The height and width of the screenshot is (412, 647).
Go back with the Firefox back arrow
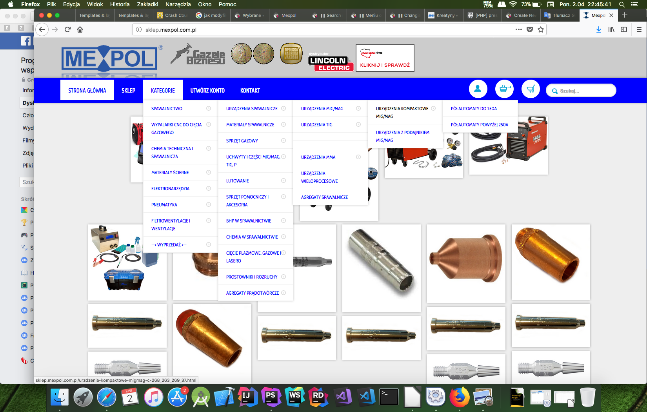(42, 29)
